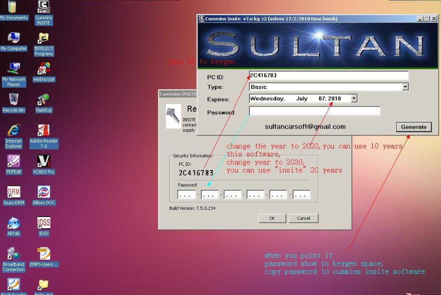
Task: Launch the Isuzu DRM application
Action: (x=13, y=192)
